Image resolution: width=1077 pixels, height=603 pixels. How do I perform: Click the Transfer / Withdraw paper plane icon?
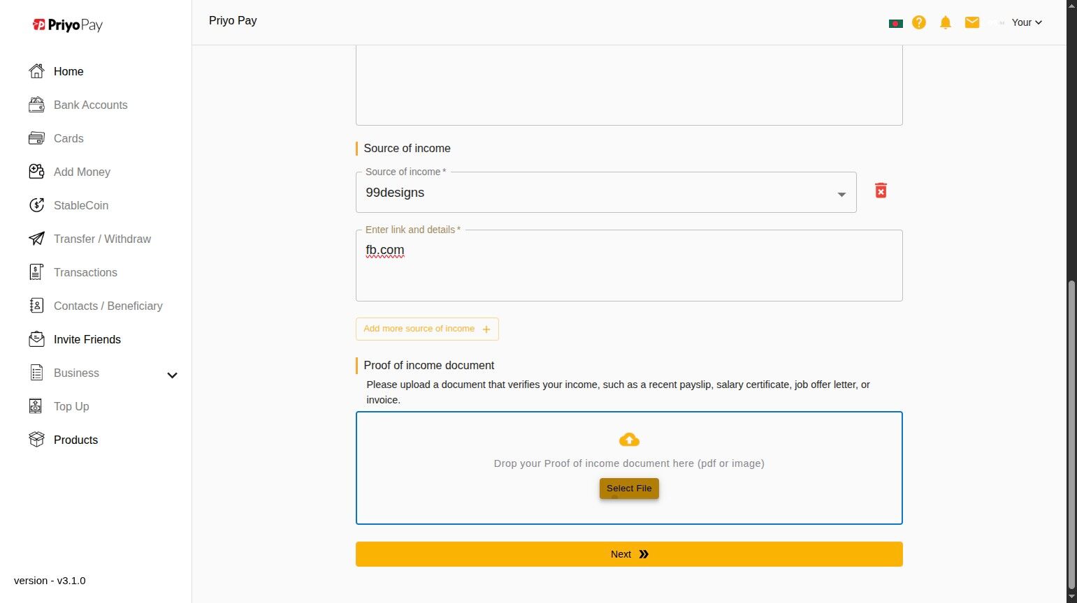coord(36,239)
